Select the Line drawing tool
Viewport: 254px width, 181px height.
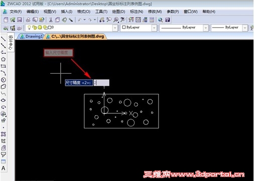point(4,39)
